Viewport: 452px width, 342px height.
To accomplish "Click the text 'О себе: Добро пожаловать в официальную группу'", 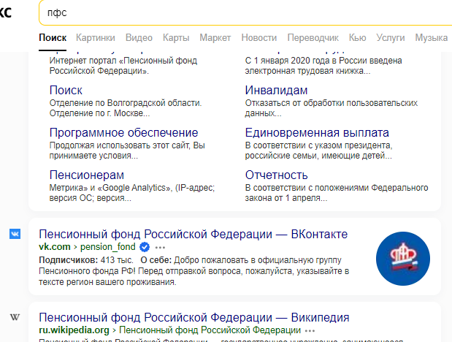I will pyautogui.click(x=241, y=260).
